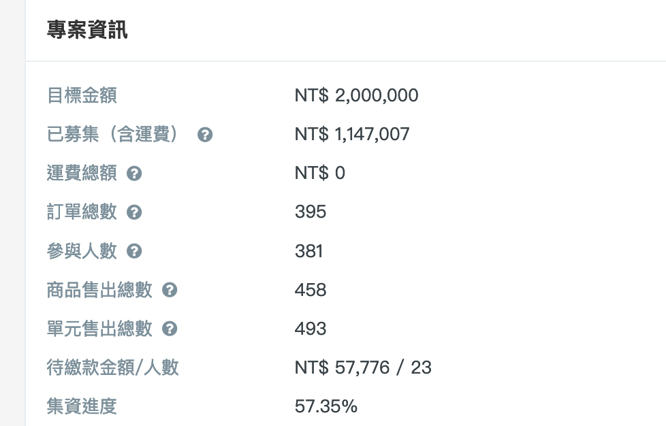The width and height of the screenshot is (666, 426).
Task: Click help icon beside 單元售出總數
Action: coord(170,329)
